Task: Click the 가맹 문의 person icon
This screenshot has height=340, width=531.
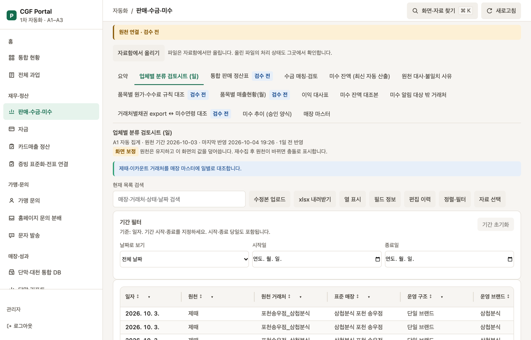Action: click(11, 201)
